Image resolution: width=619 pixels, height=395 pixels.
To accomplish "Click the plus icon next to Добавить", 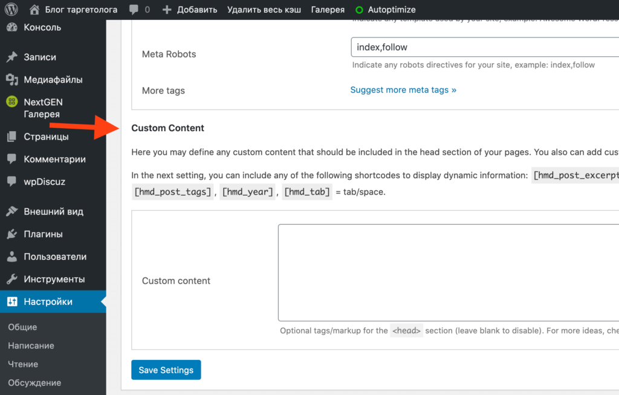I will click(x=167, y=10).
